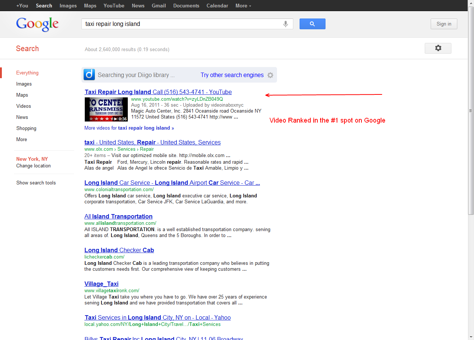
Task: Click Change location link
Action: pos(33,166)
